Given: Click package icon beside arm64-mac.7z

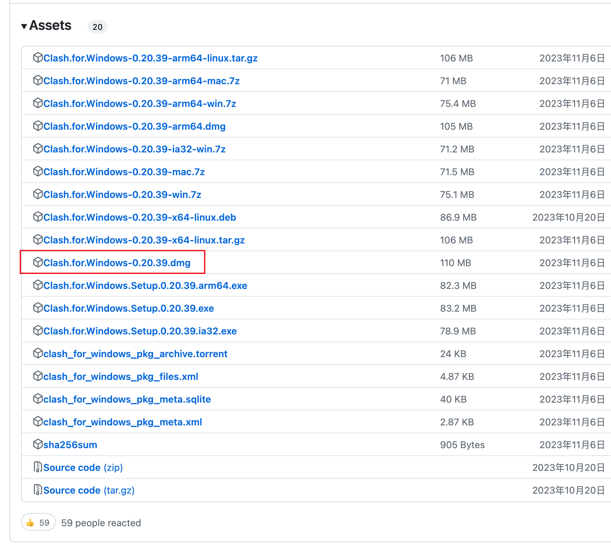Looking at the screenshot, I should (38, 80).
